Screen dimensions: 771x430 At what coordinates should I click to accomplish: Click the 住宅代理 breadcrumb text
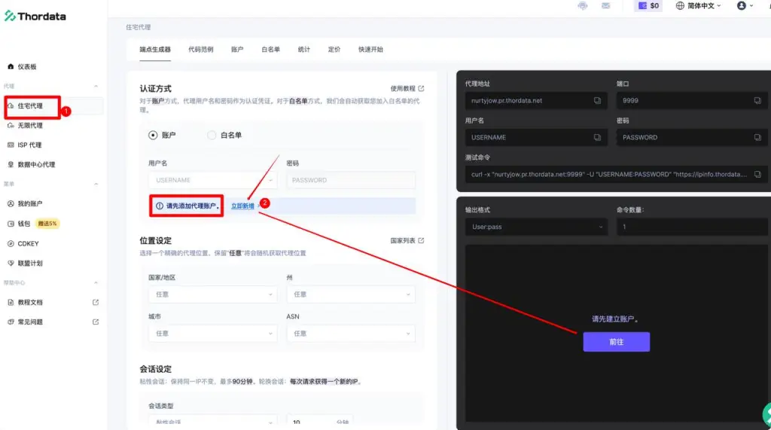[x=139, y=27]
